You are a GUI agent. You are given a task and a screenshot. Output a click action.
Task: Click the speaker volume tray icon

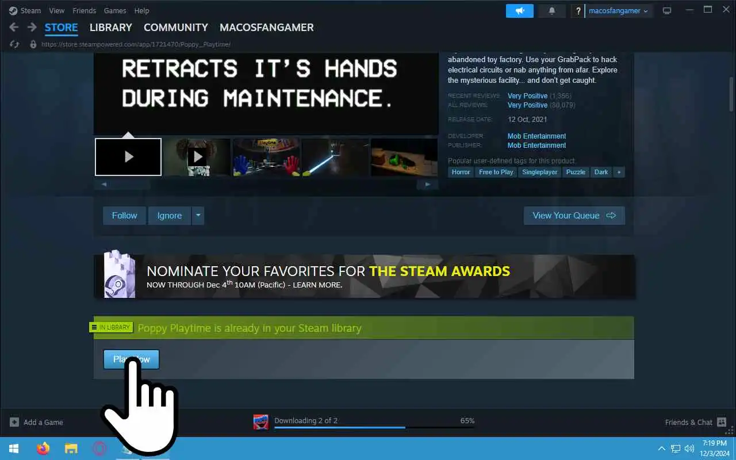click(689, 448)
